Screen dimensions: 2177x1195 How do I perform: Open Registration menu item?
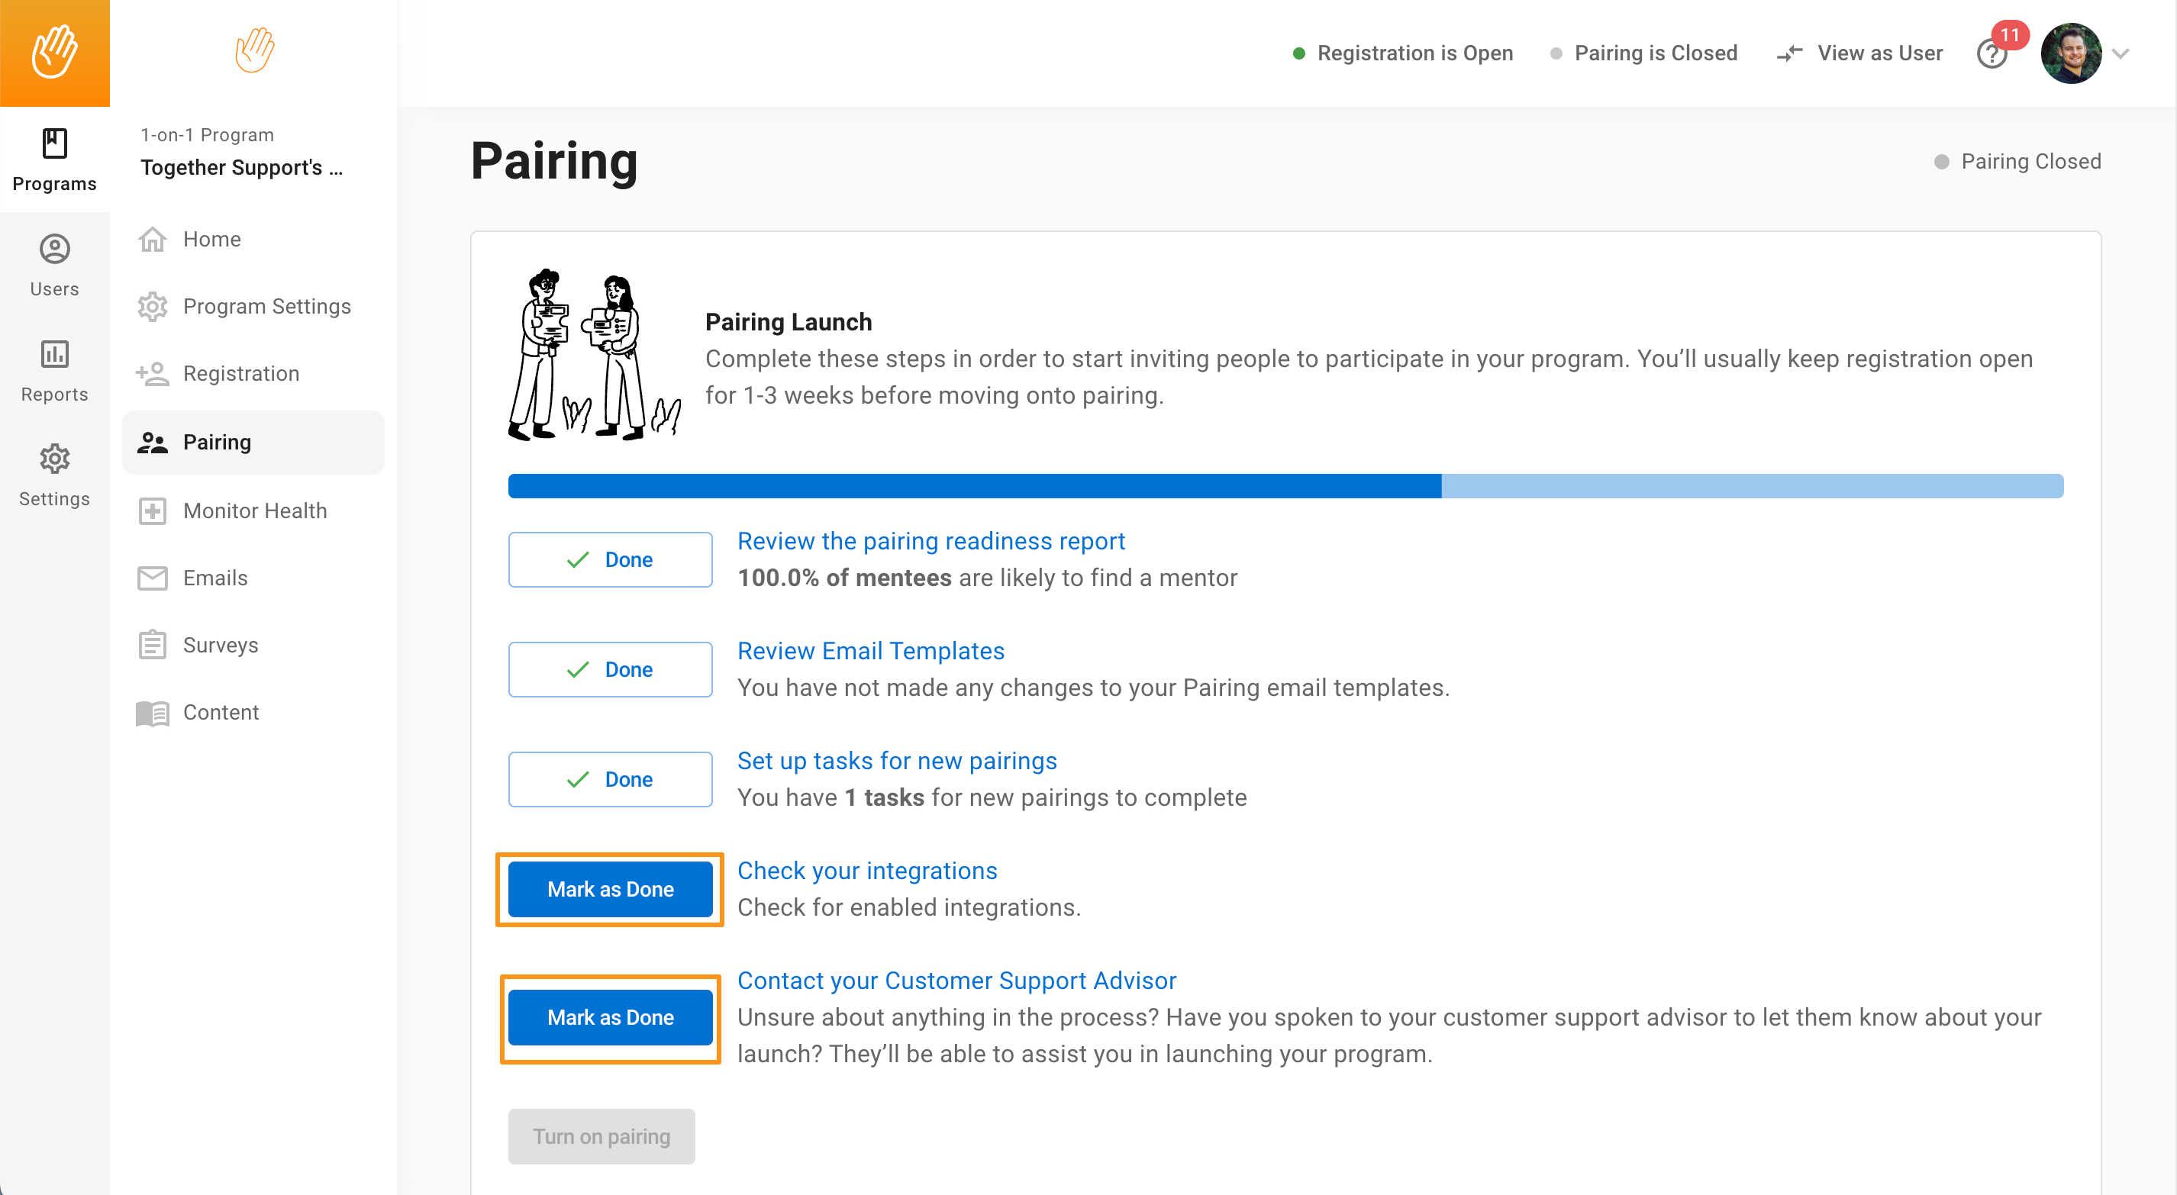[253, 374]
